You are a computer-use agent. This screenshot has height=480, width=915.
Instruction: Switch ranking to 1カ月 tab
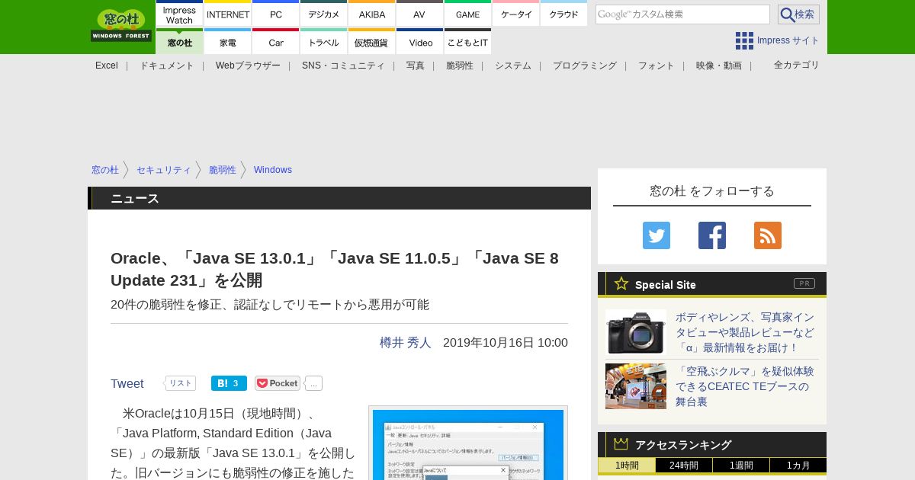point(798,466)
